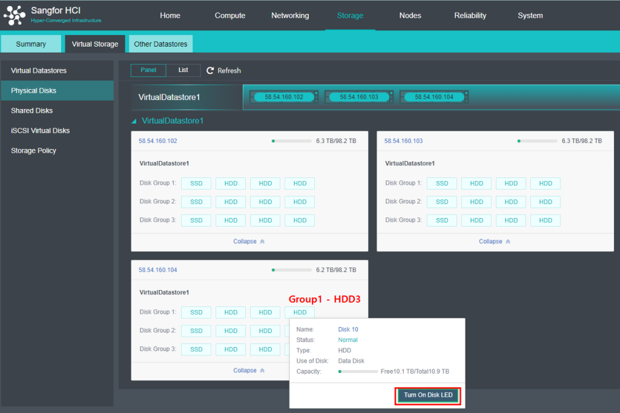Viewport: 620px width, 413px height.
Task: Open the Reliability menu
Action: (470, 15)
